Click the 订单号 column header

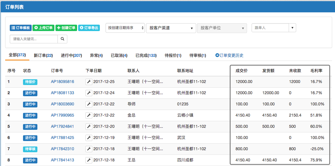click(57, 71)
